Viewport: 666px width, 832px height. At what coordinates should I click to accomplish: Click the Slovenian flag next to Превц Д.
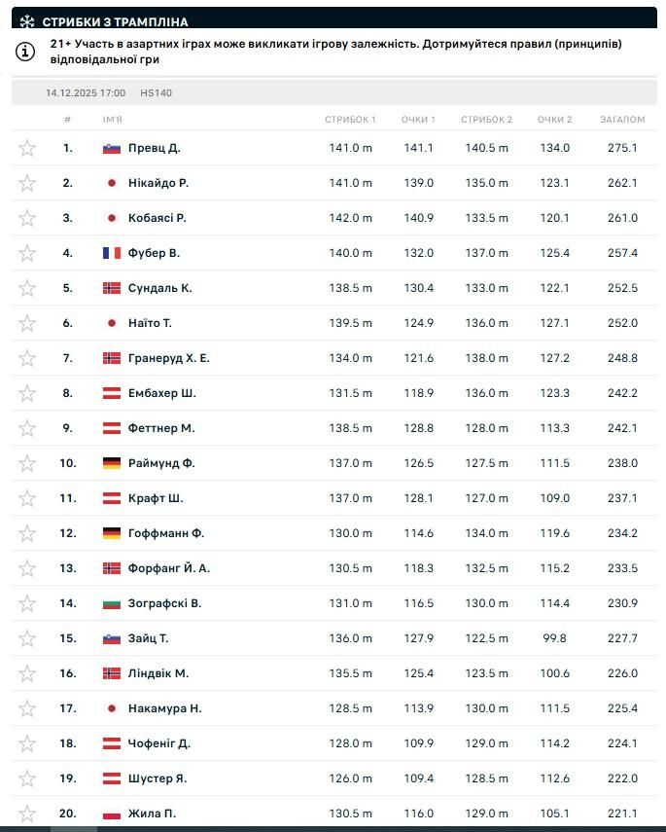pos(112,148)
